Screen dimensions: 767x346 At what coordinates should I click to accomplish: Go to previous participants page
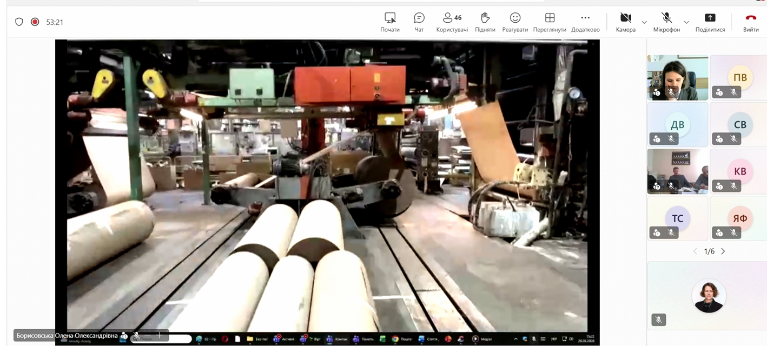click(x=696, y=251)
